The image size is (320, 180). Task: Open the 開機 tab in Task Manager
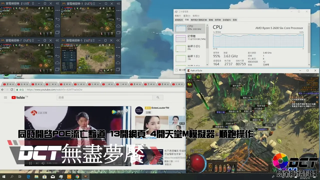pyautogui.click(x=211, y=20)
